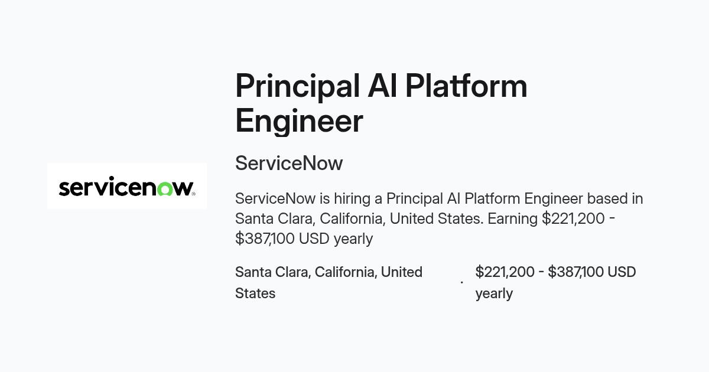Image resolution: width=709 pixels, height=372 pixels.
Task: Click 'States' on the location's second line
Action: pyautogui.click(x=255, y=293)
